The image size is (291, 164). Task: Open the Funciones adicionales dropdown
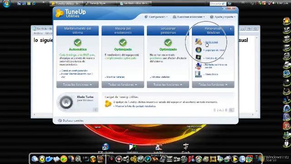click(x=189, y=17)
